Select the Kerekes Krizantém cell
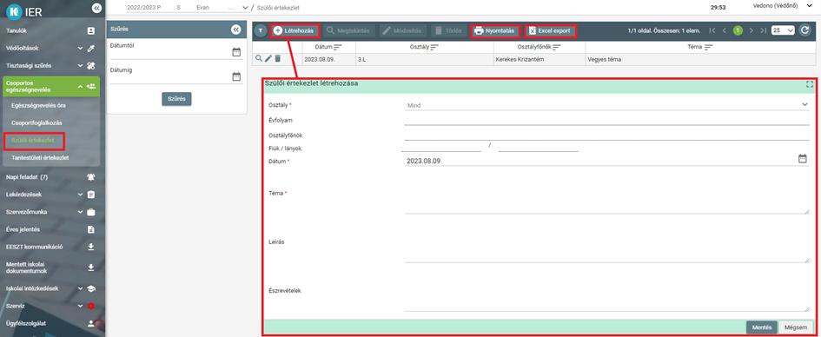The width and height of the screenshot is (821, 337). pos(540,59)
